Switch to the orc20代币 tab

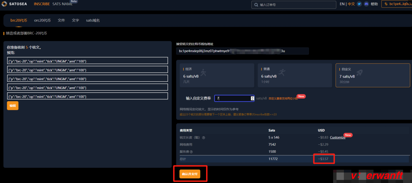42,20
